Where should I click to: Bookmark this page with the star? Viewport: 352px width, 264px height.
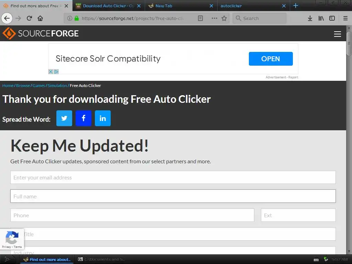(x=224, y=18)
